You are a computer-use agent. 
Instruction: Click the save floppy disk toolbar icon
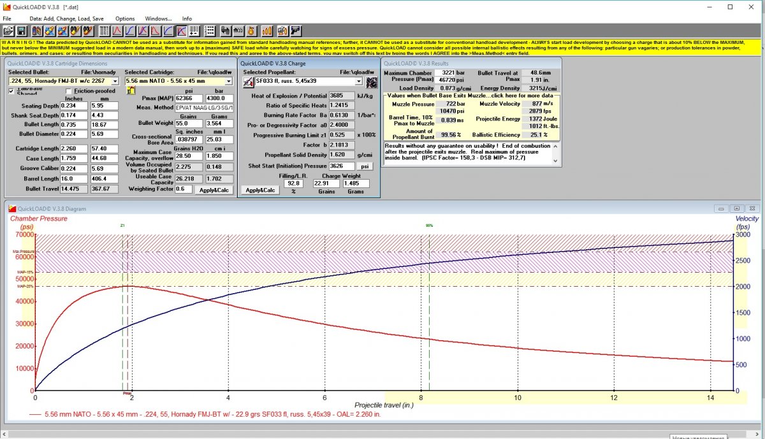click(x=21, y=31)
